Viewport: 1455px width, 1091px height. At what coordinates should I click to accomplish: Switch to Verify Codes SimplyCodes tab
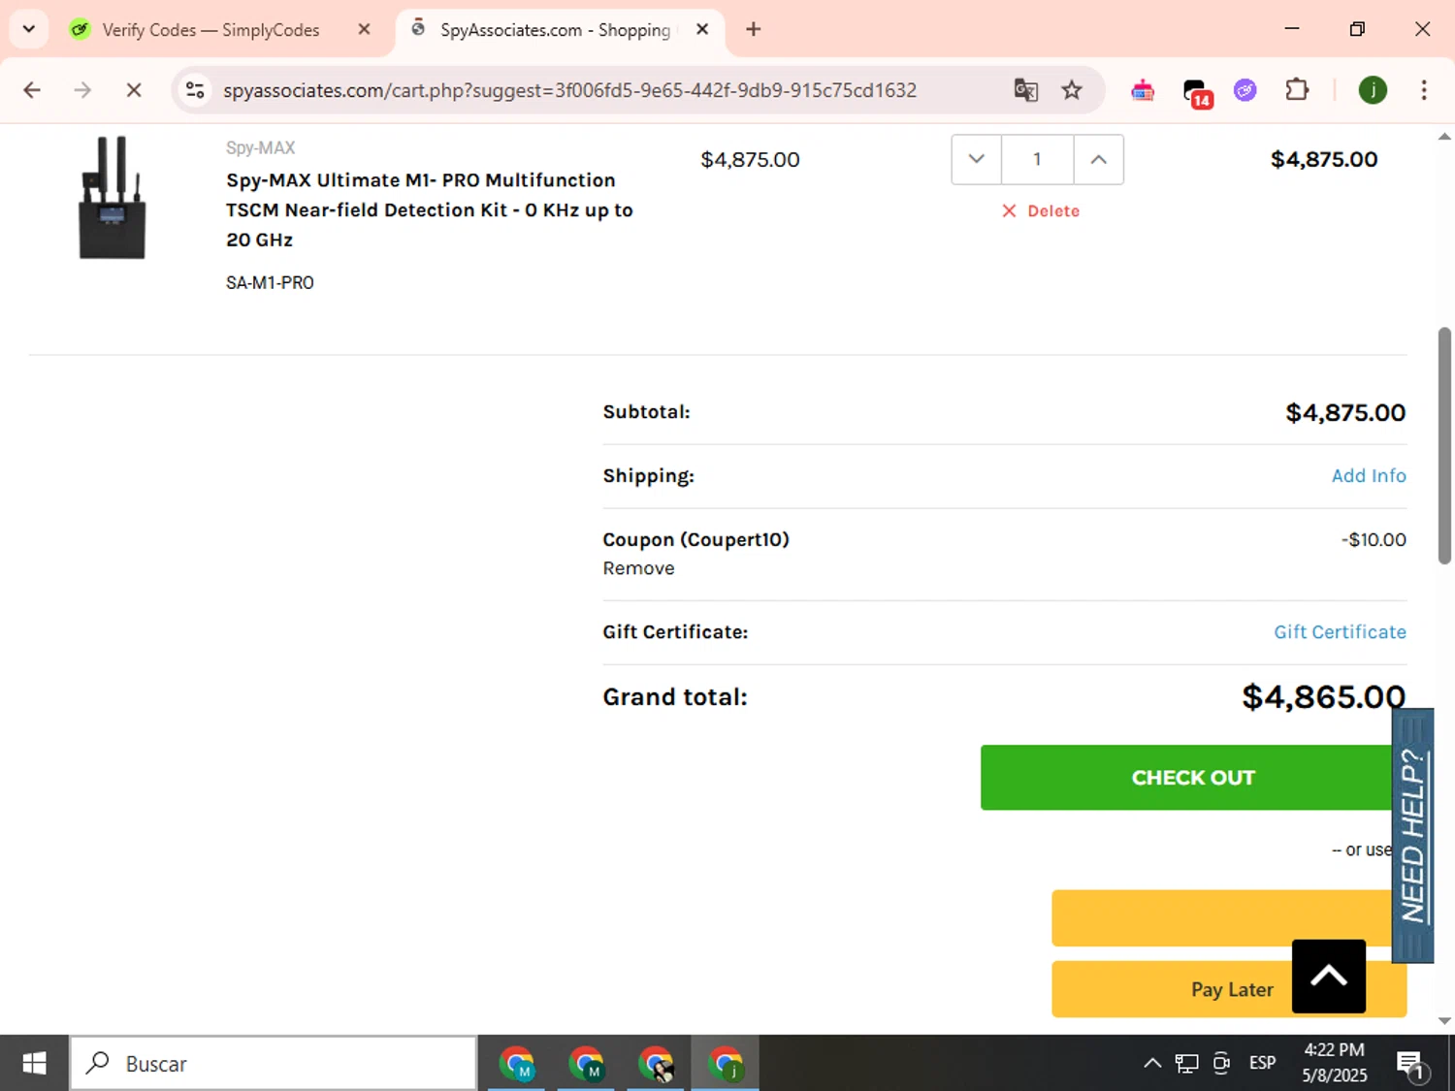[211, 30]
